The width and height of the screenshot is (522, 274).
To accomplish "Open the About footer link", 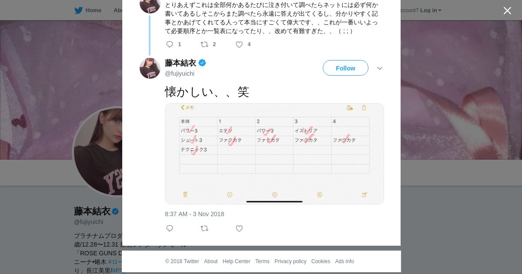I will [x=211, y=261].
